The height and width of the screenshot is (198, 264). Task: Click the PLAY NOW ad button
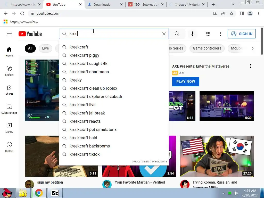pyautogui.click(x=186, y=81)
